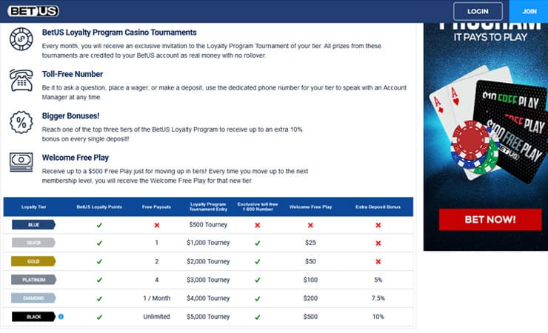Click the Loyalty Points checkmark in DIAMOND row
This screenshot has width=548, height=333.
[x=99, y=299]
